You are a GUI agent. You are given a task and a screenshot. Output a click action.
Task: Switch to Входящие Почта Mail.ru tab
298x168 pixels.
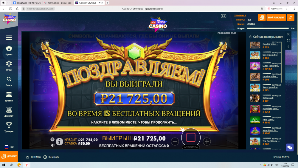tap(27, 3)
